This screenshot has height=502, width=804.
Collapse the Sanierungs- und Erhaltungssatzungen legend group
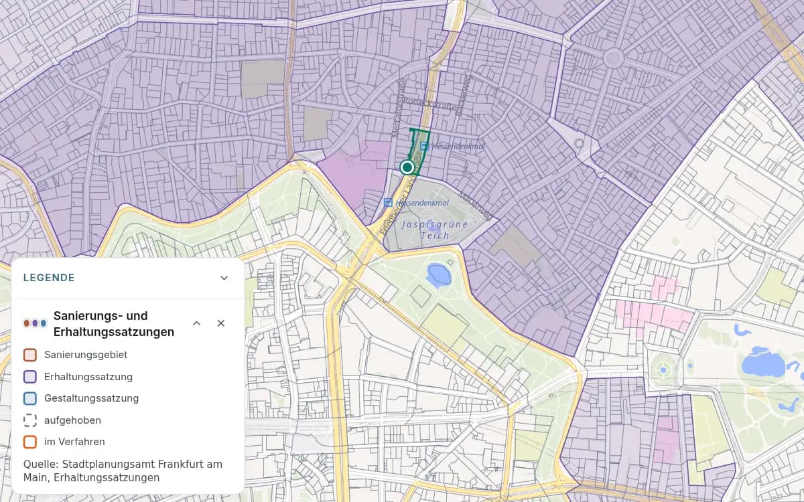point(197,323)
